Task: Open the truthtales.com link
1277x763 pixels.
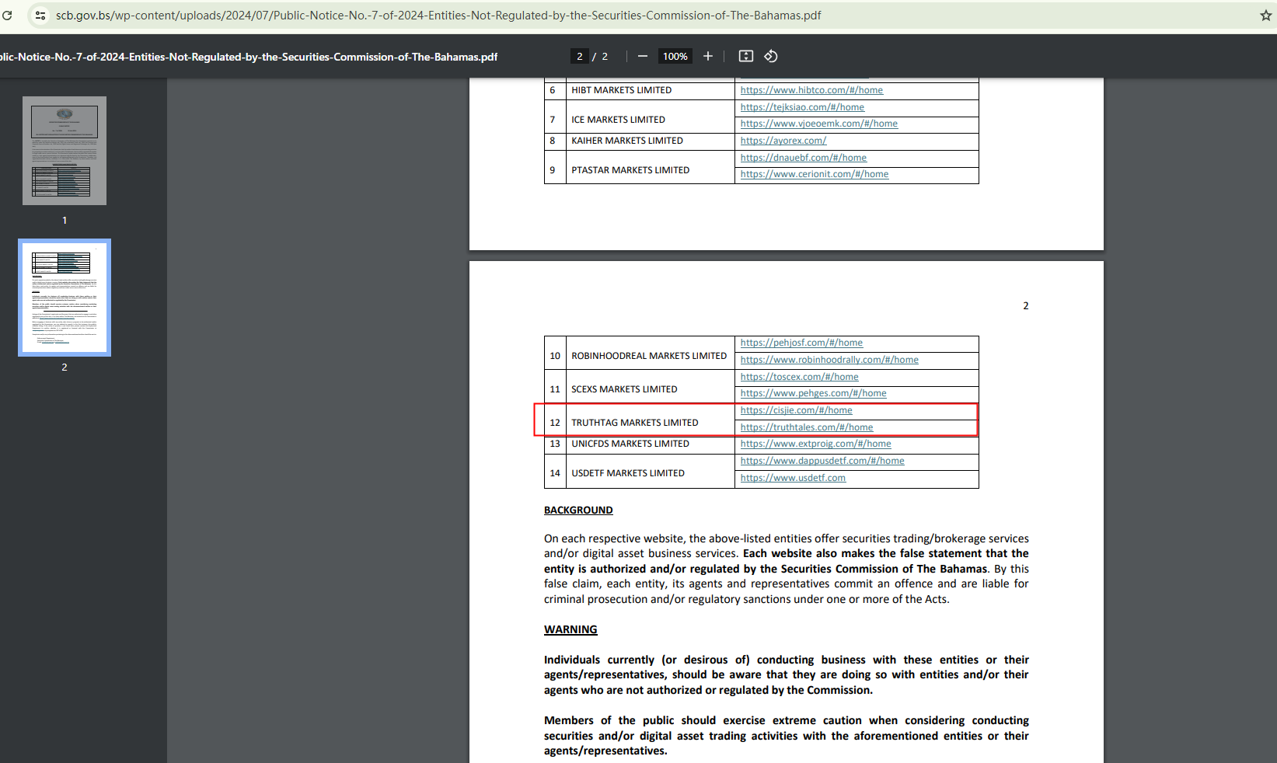Action: (x=806, y=427)
